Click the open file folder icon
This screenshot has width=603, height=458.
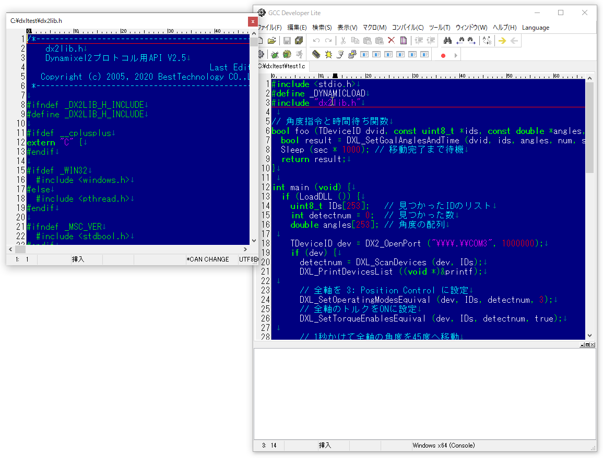(x=271, y=41)
